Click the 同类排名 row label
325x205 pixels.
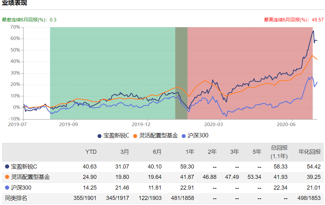(16, 198)
